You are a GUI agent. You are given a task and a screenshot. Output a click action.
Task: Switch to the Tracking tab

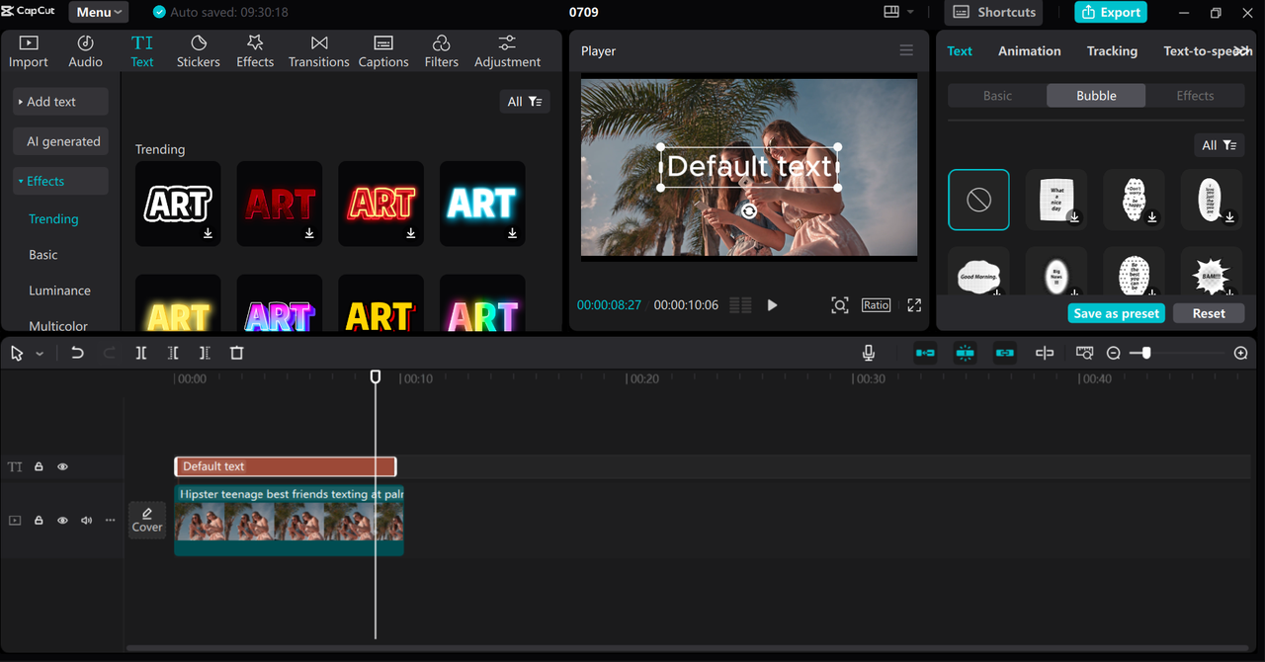click(x=1112, y=50)
